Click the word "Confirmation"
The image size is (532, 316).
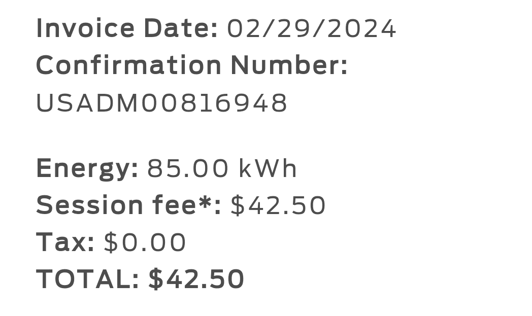pos(129,65)
